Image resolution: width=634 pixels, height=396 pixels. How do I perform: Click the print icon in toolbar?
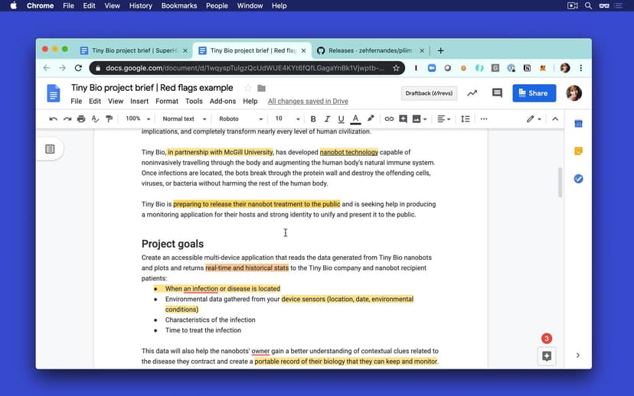point(81,119)
